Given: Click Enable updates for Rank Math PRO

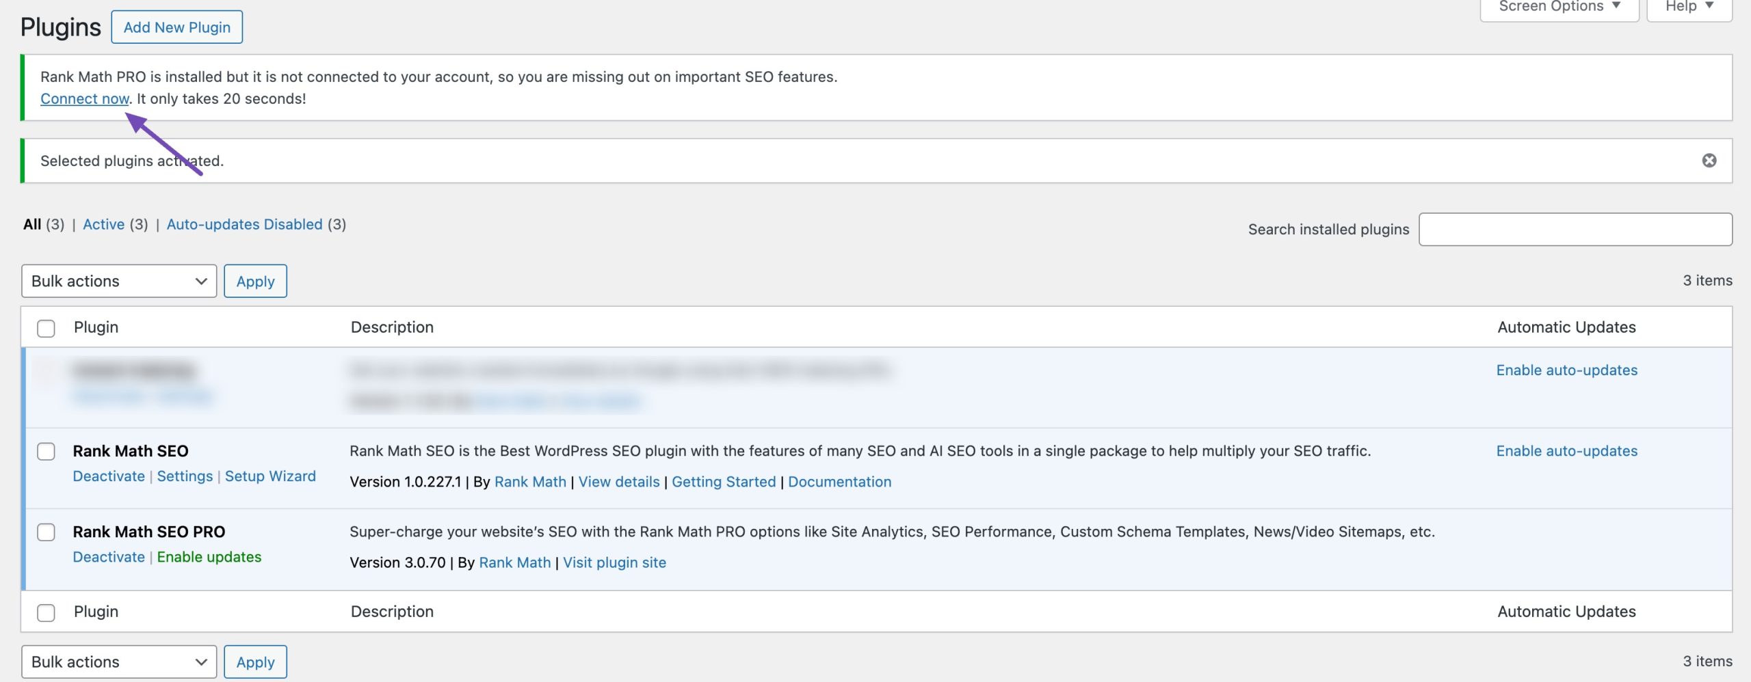Looking at the screenshot, I should pyautogui.click(x=209, y=557).
